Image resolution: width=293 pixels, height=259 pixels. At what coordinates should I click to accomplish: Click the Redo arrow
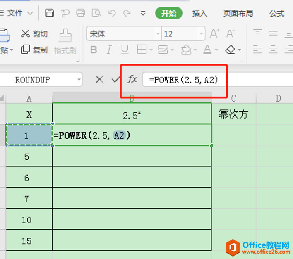click(127, 13)
